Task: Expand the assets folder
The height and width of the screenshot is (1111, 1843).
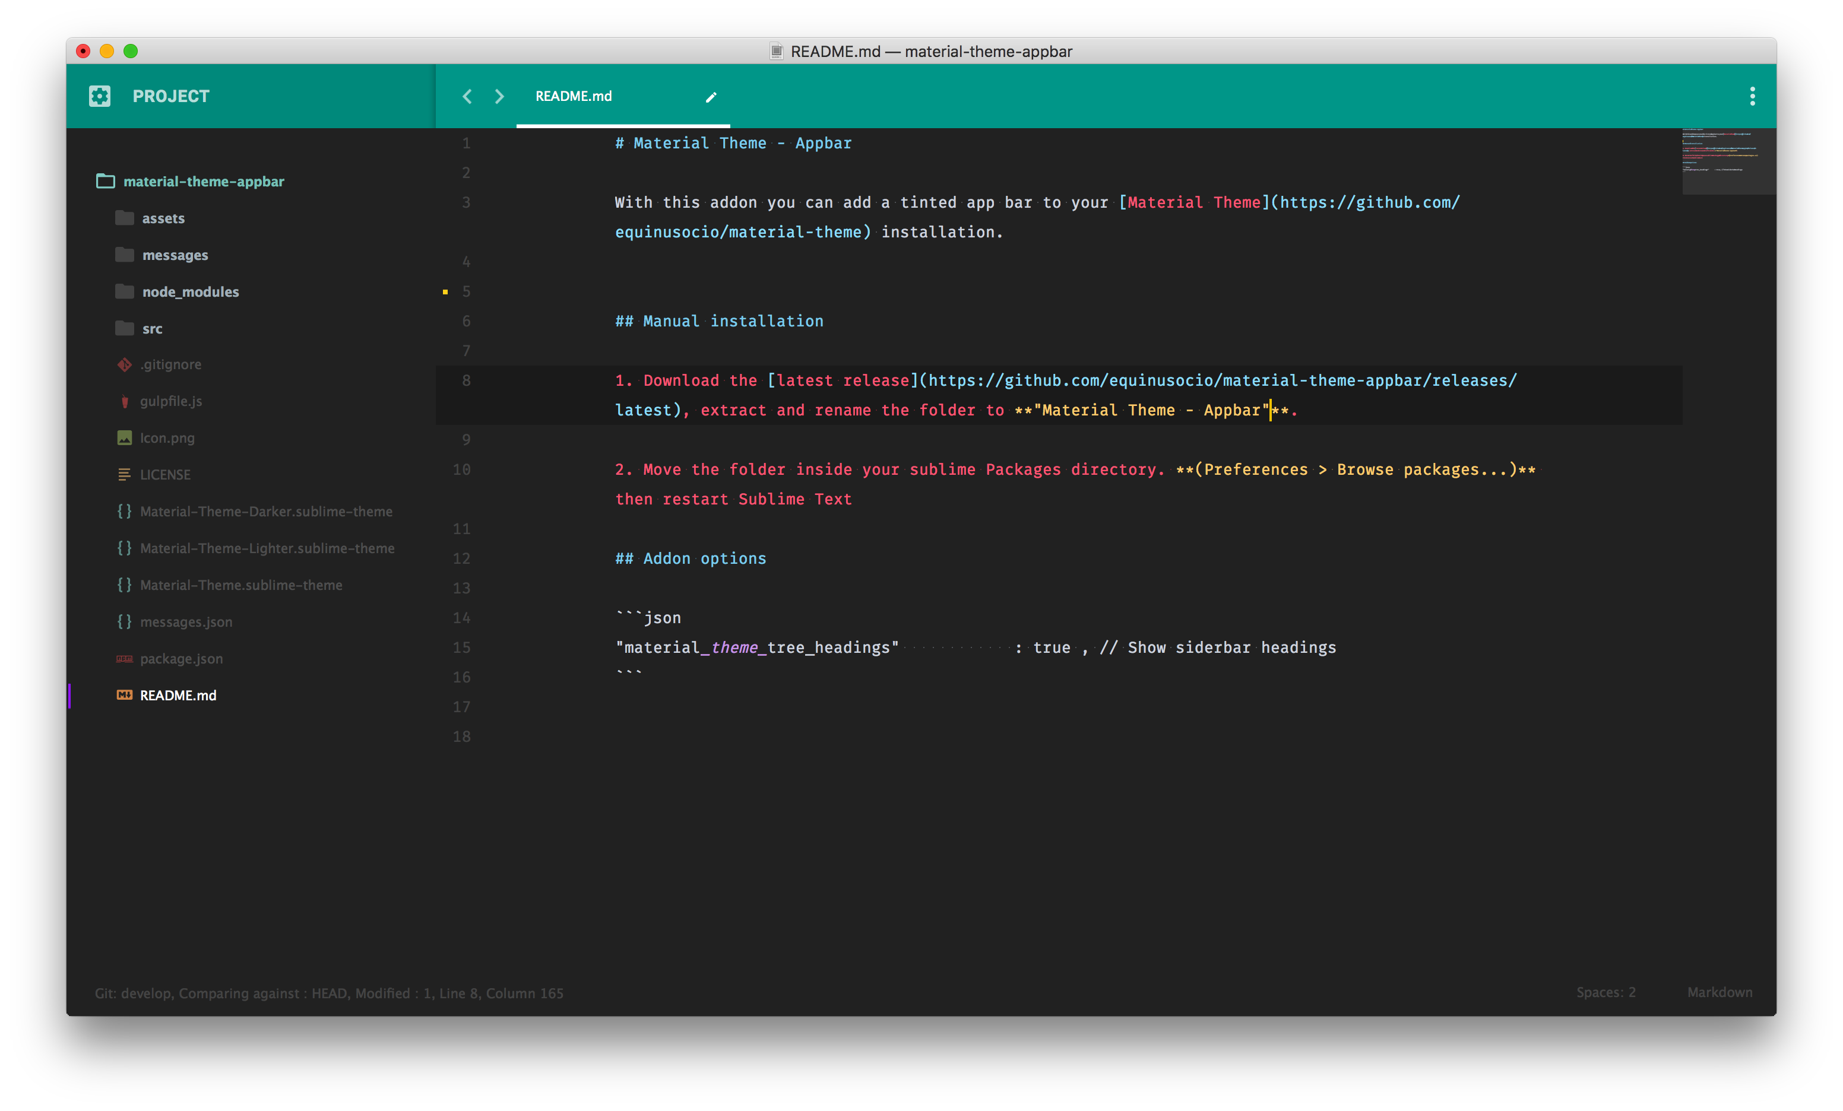Action: point(163,218)
